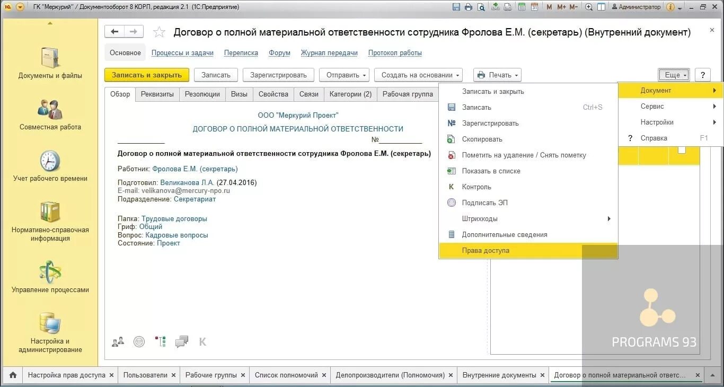This screenshot has height=387, width=724.
Task: Click the working group people icon at overview bottom
Action: 118,342
